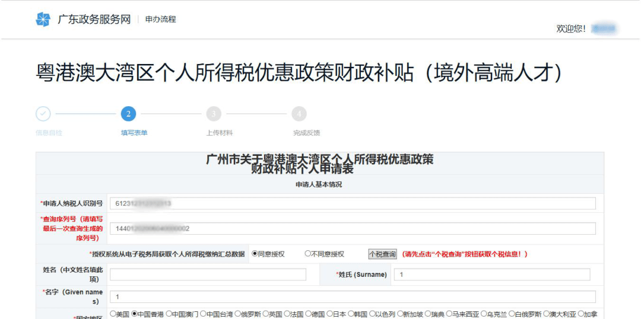Screen dimensions: 641x319
Task: Focus the 查询序列号 text field
Action: pos(353,229)
